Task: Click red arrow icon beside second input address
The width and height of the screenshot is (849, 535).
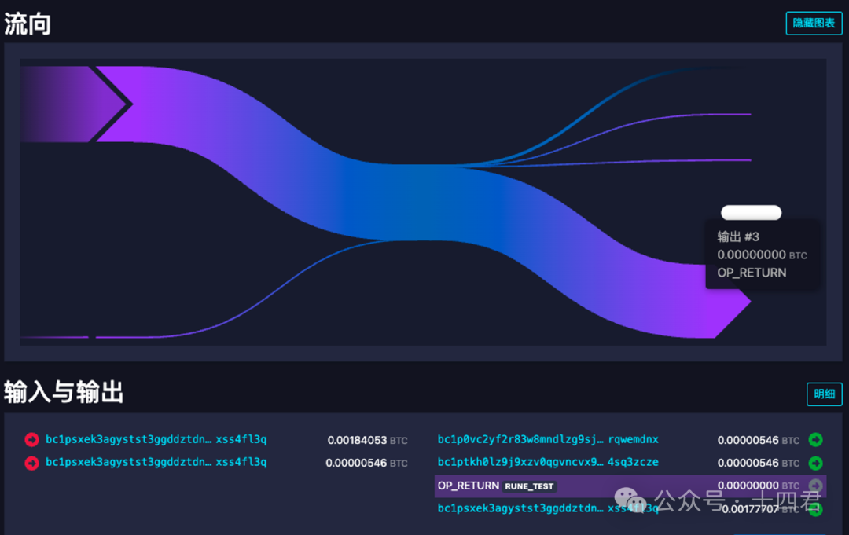Action: coord(31,463)
